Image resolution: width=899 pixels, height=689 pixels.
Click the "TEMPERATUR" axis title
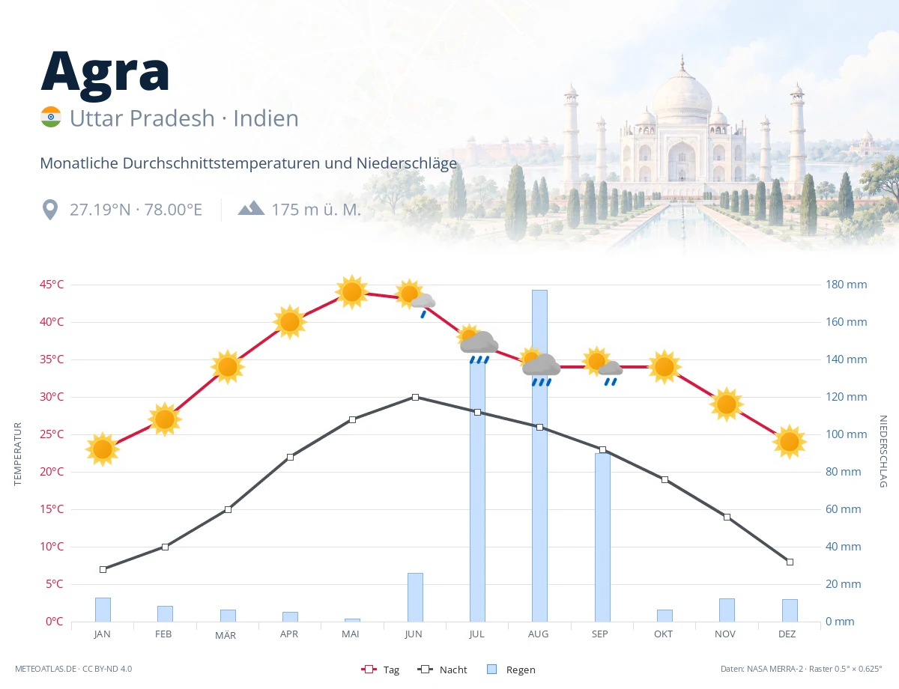click(18, 453)
